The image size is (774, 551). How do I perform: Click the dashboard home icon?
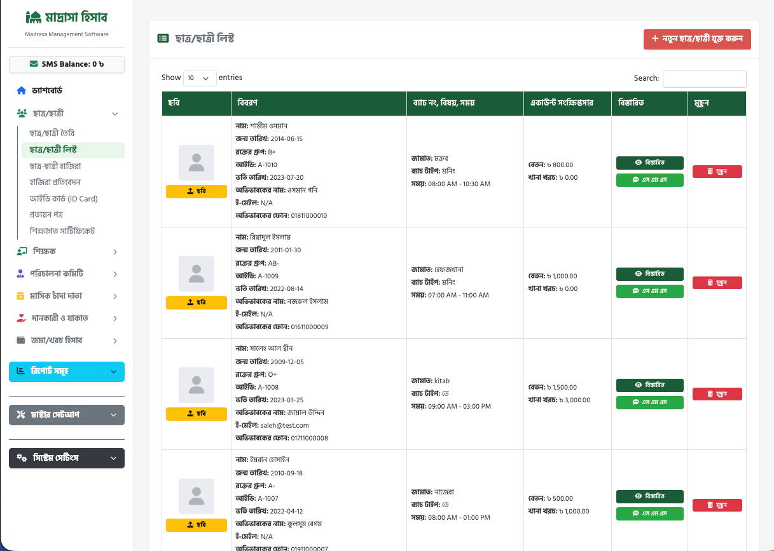tap(22, 91)
